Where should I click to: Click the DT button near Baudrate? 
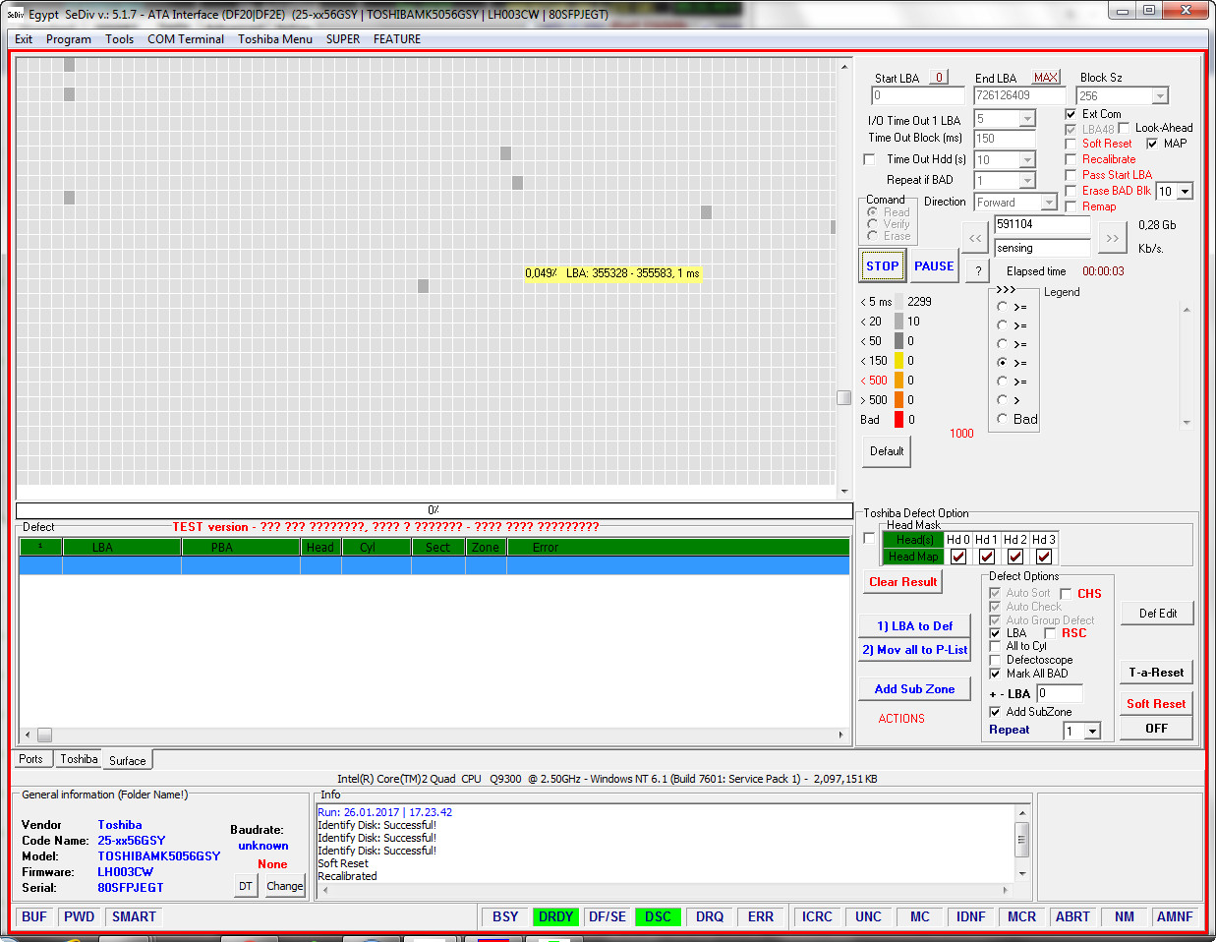coord(246,886)
